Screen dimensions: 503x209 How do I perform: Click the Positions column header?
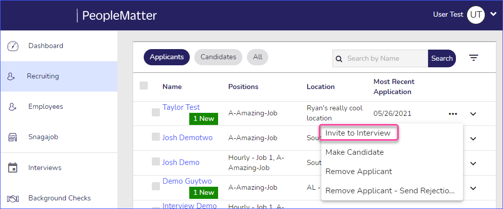click(243, 87)
